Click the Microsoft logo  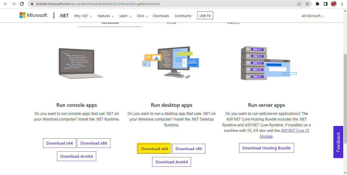tap(33, 15)
